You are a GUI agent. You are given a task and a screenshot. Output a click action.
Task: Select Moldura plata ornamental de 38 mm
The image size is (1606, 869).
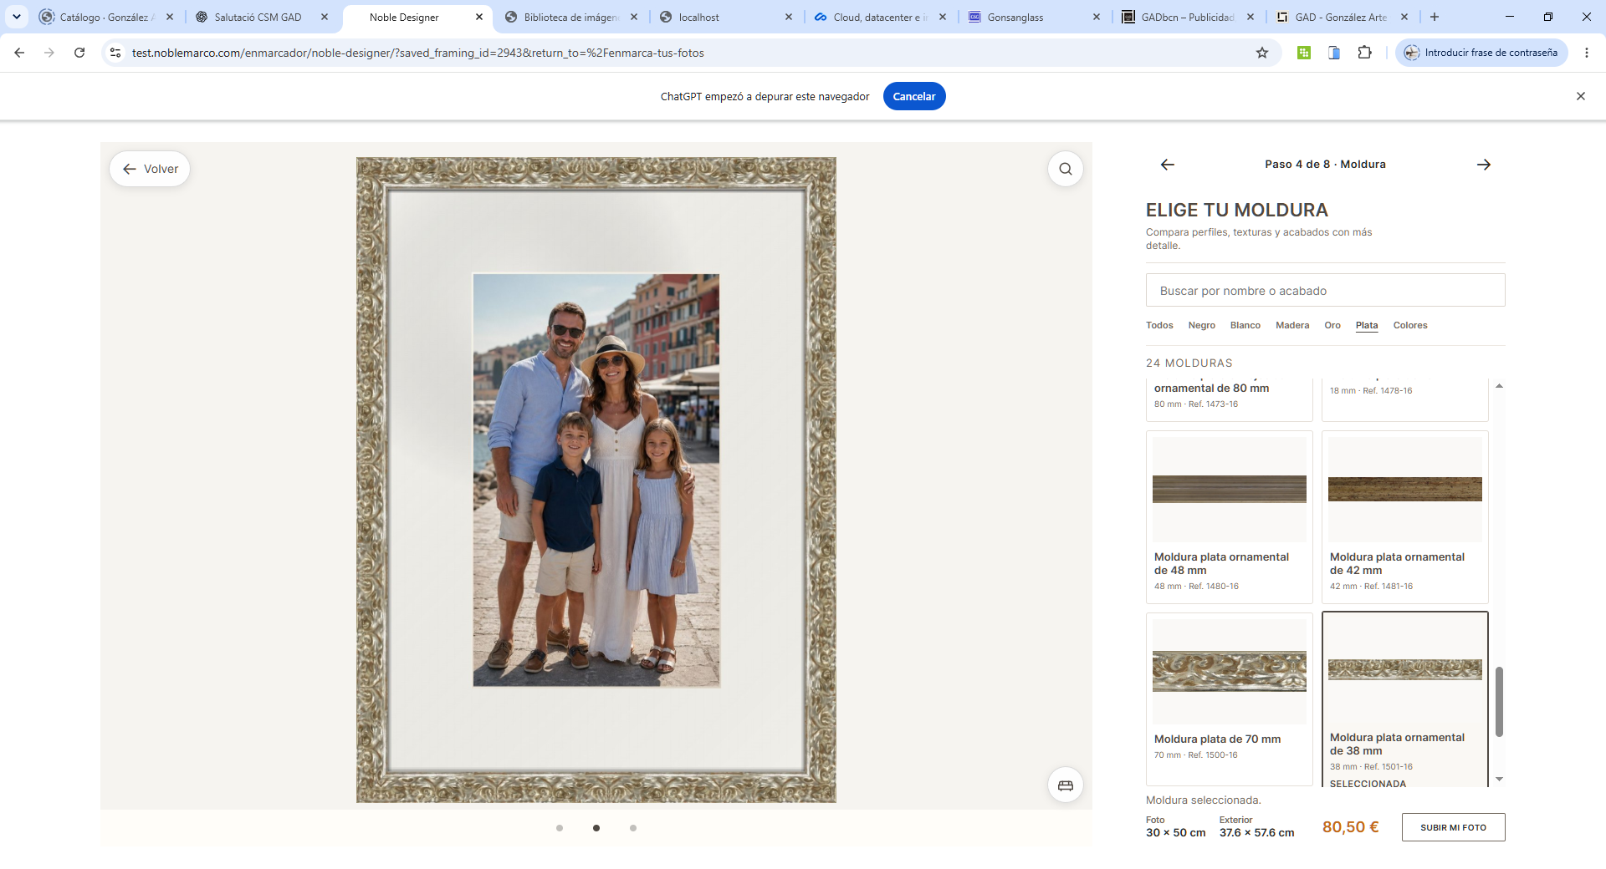pyautogui.click(x=1404, y=699)
